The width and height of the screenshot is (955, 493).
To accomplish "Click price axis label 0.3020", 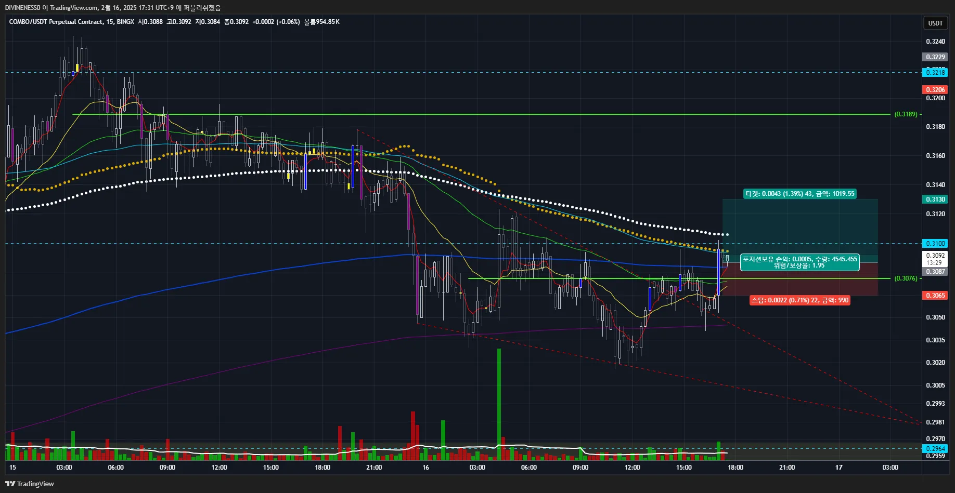I will click(x=935, y=363).
